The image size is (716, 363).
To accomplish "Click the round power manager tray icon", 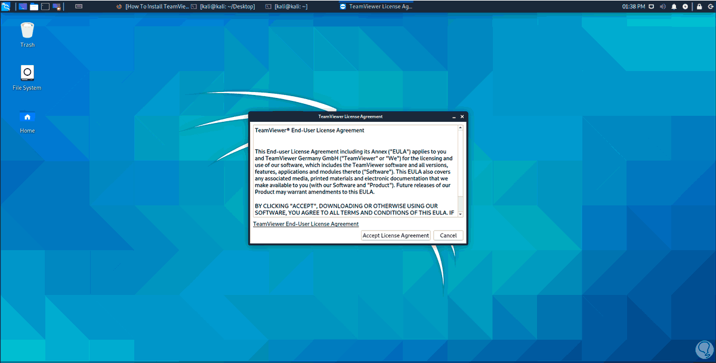I will (685, 7).
